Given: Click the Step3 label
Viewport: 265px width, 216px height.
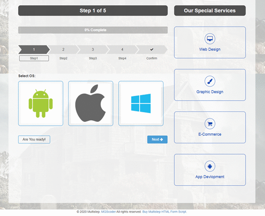Looking at the screenshot, I should click(93, 58).
